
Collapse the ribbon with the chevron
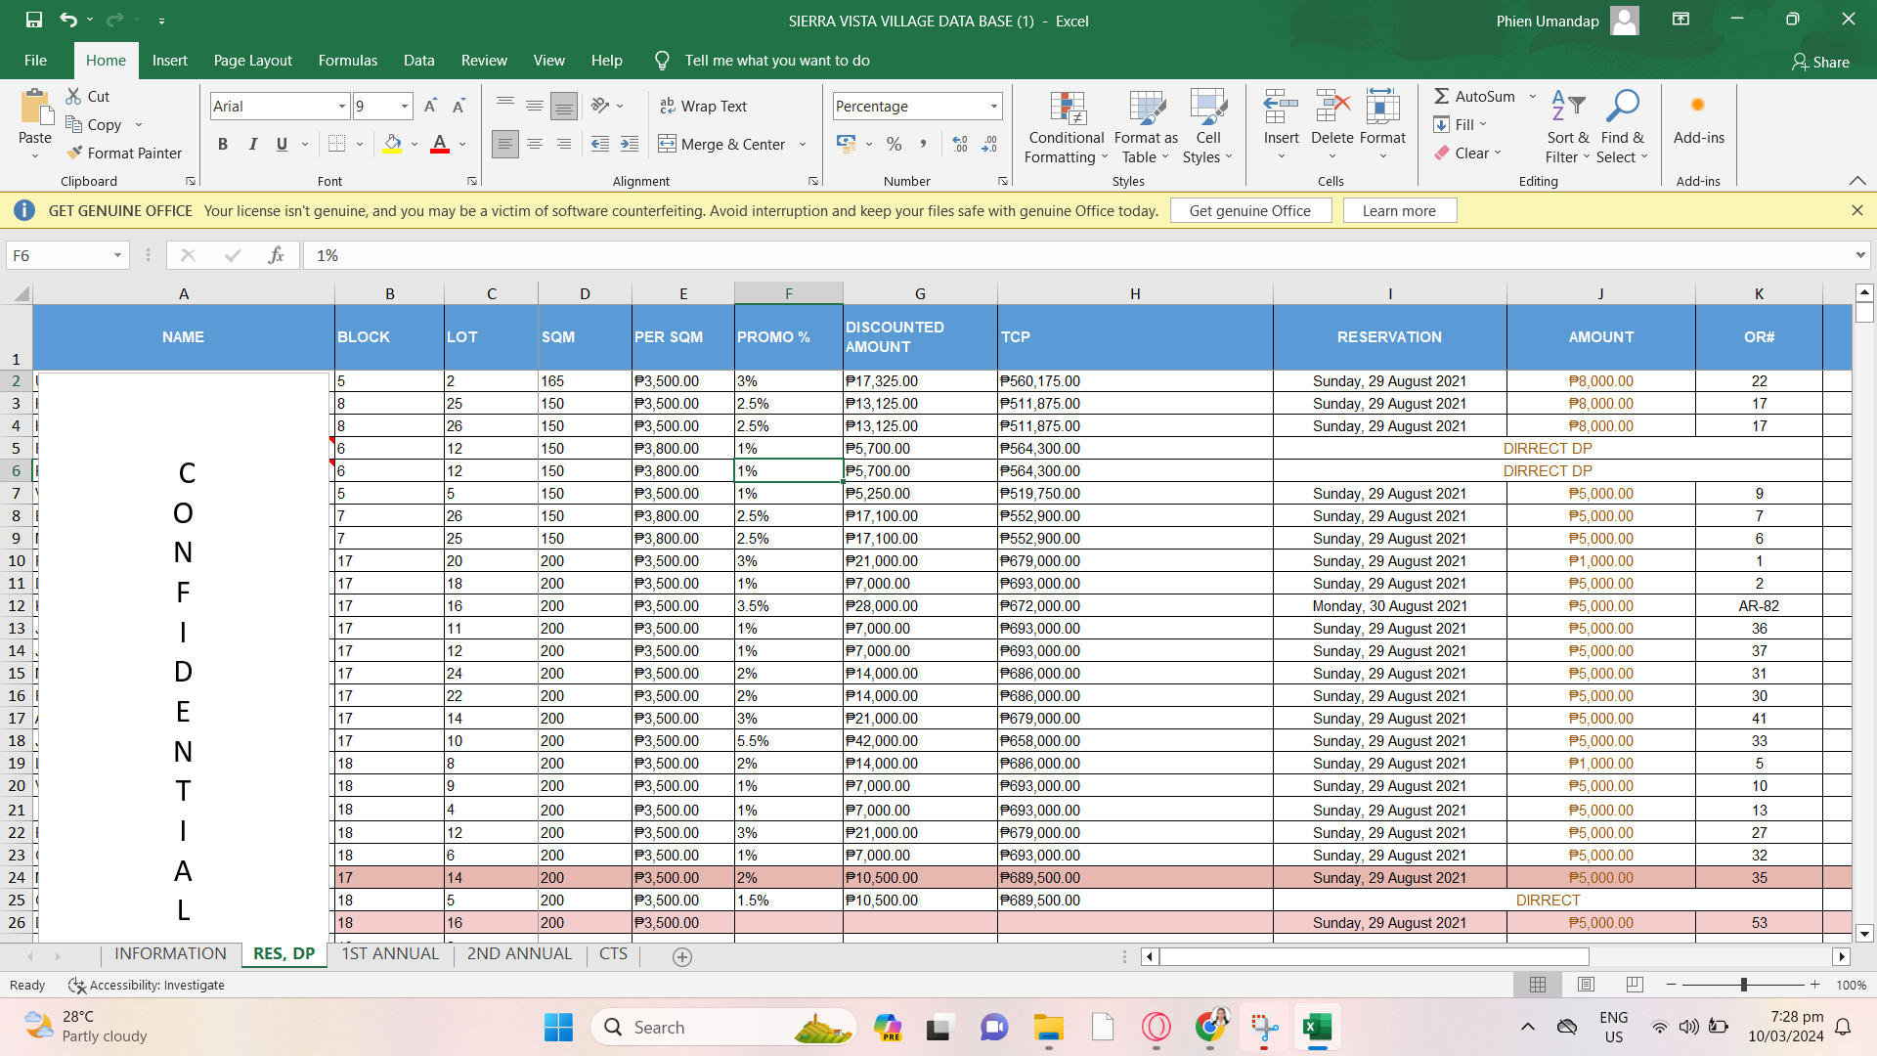point(1857,181)
